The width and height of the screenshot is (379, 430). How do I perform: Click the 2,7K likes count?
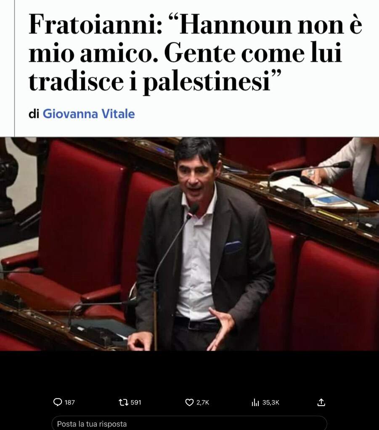(x=203, y=402)
